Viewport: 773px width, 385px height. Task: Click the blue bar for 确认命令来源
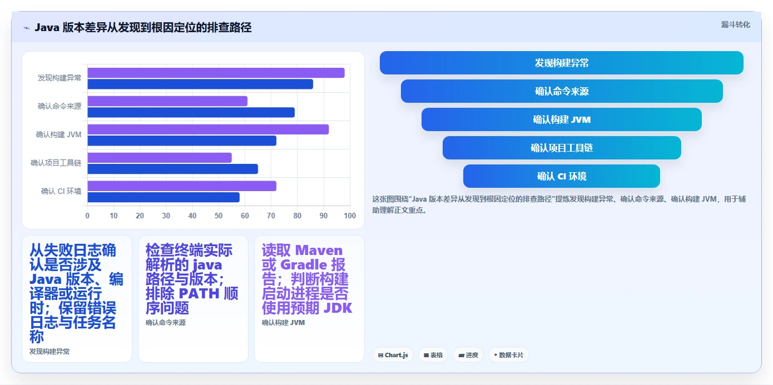[x=191, y=112]
